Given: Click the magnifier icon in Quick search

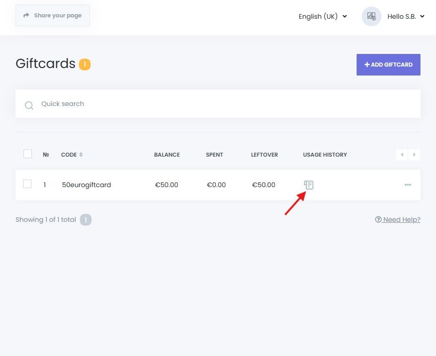Looking at the screenshot, I should tap(29, 105).
